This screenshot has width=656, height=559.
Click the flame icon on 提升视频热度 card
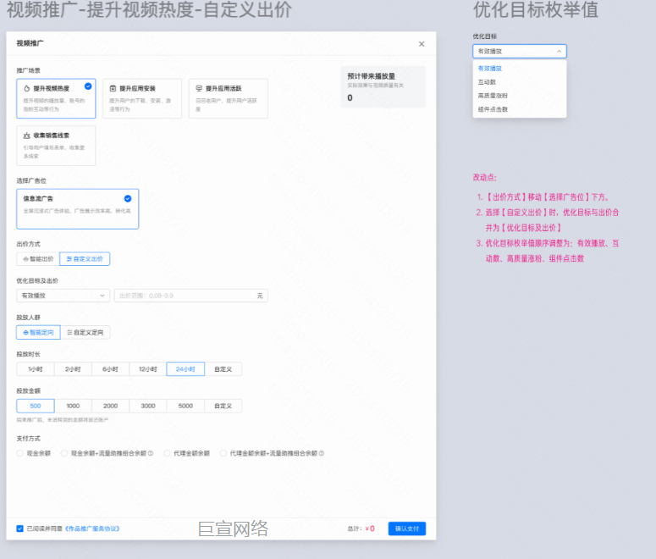26,88
